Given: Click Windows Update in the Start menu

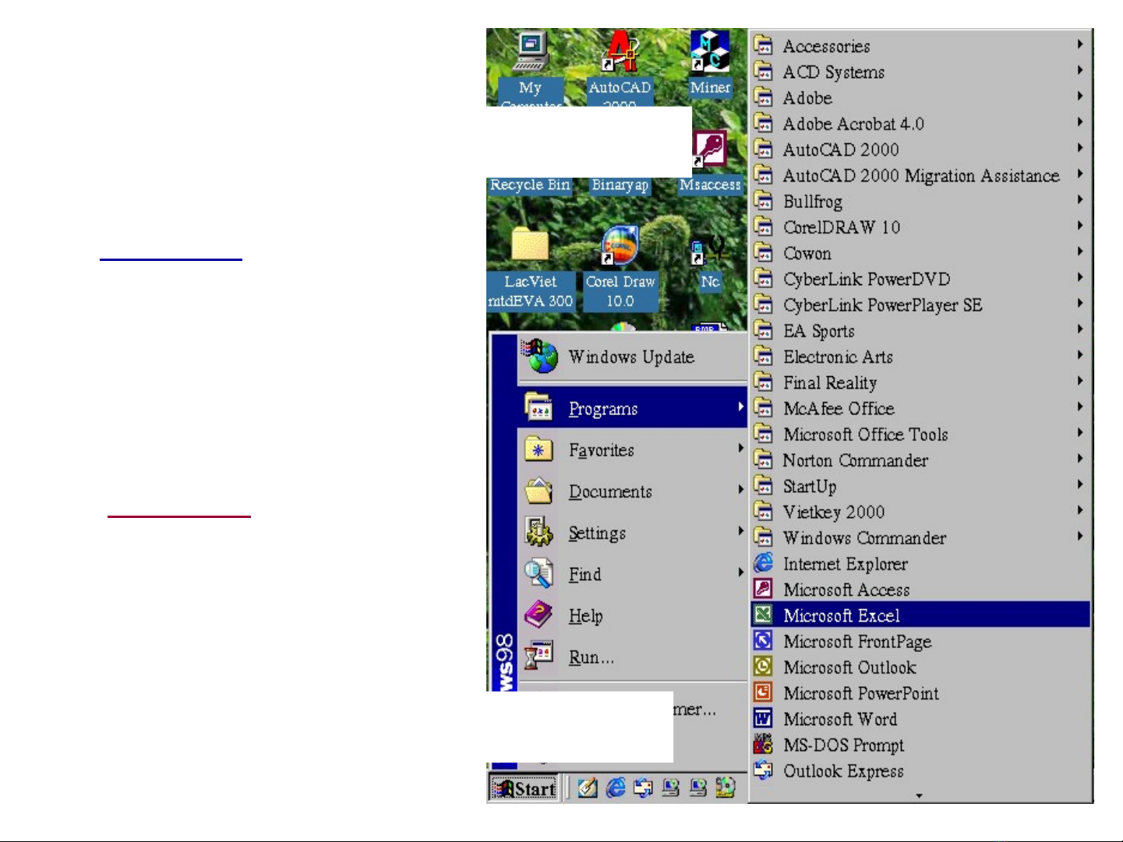Looking at the screenshot, I should pyautogui.click(x=630, y=358).
